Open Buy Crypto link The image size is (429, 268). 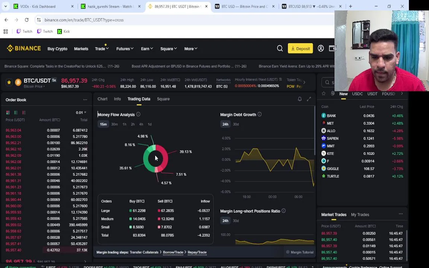tap(57, 49)
